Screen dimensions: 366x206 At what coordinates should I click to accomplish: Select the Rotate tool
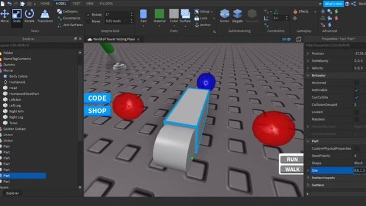pos(29,16)
